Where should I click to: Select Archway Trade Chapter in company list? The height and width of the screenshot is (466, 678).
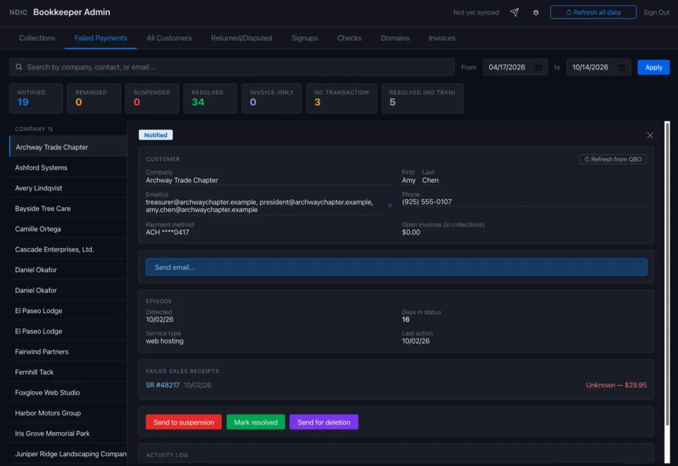pyautogui.click(x=68, y=147)
